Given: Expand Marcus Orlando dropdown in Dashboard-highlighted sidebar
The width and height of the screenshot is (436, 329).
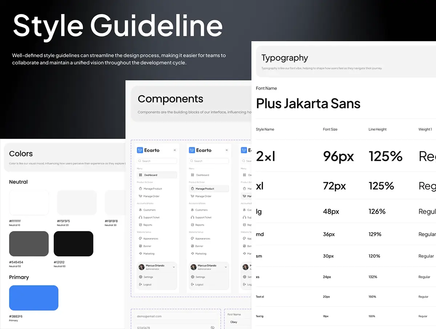Looking at the screenshot, I should [x=174, y=267].
